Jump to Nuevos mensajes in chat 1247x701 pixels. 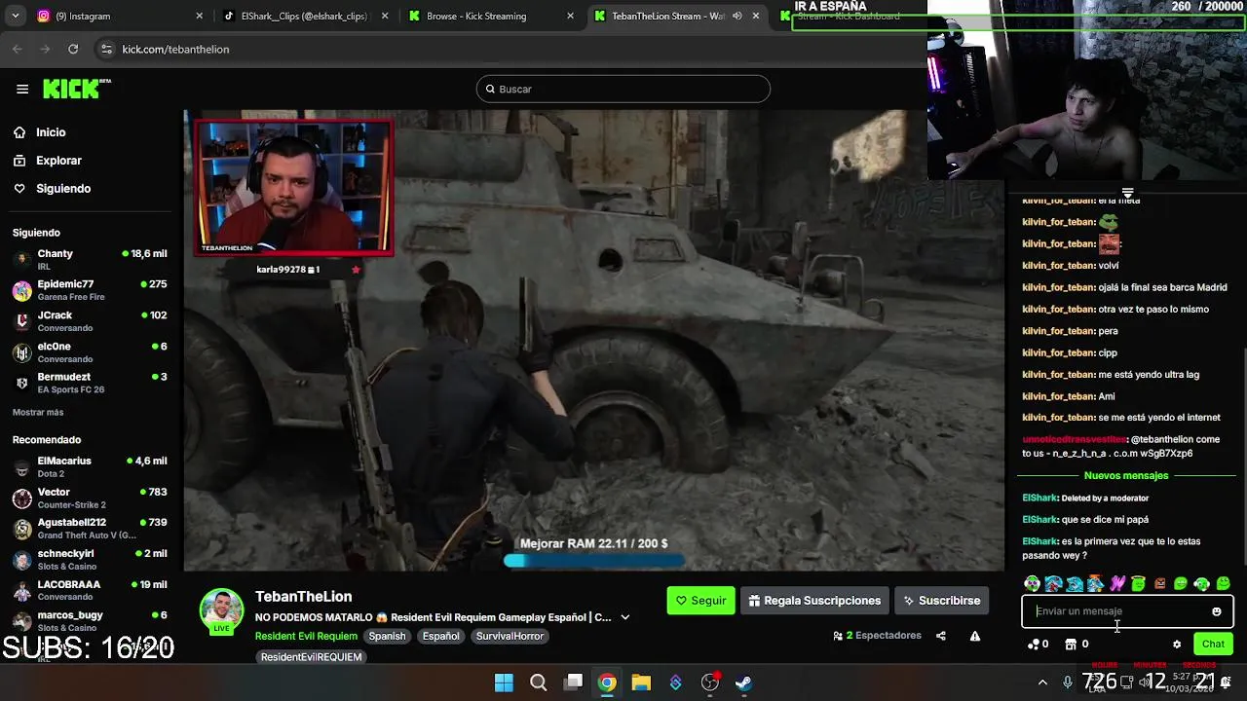point(1126,475)
